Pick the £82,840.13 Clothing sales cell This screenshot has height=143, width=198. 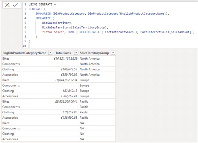click(x=70, y=91)
